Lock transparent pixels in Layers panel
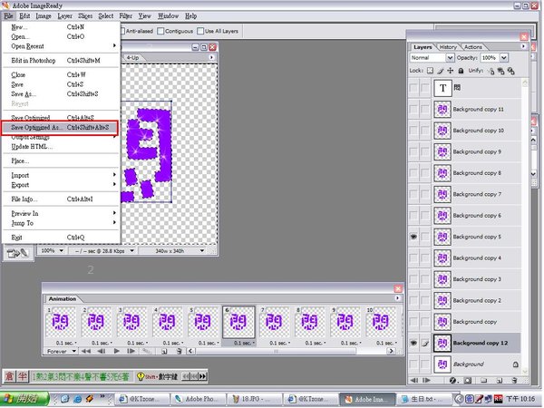 point(431,71)
